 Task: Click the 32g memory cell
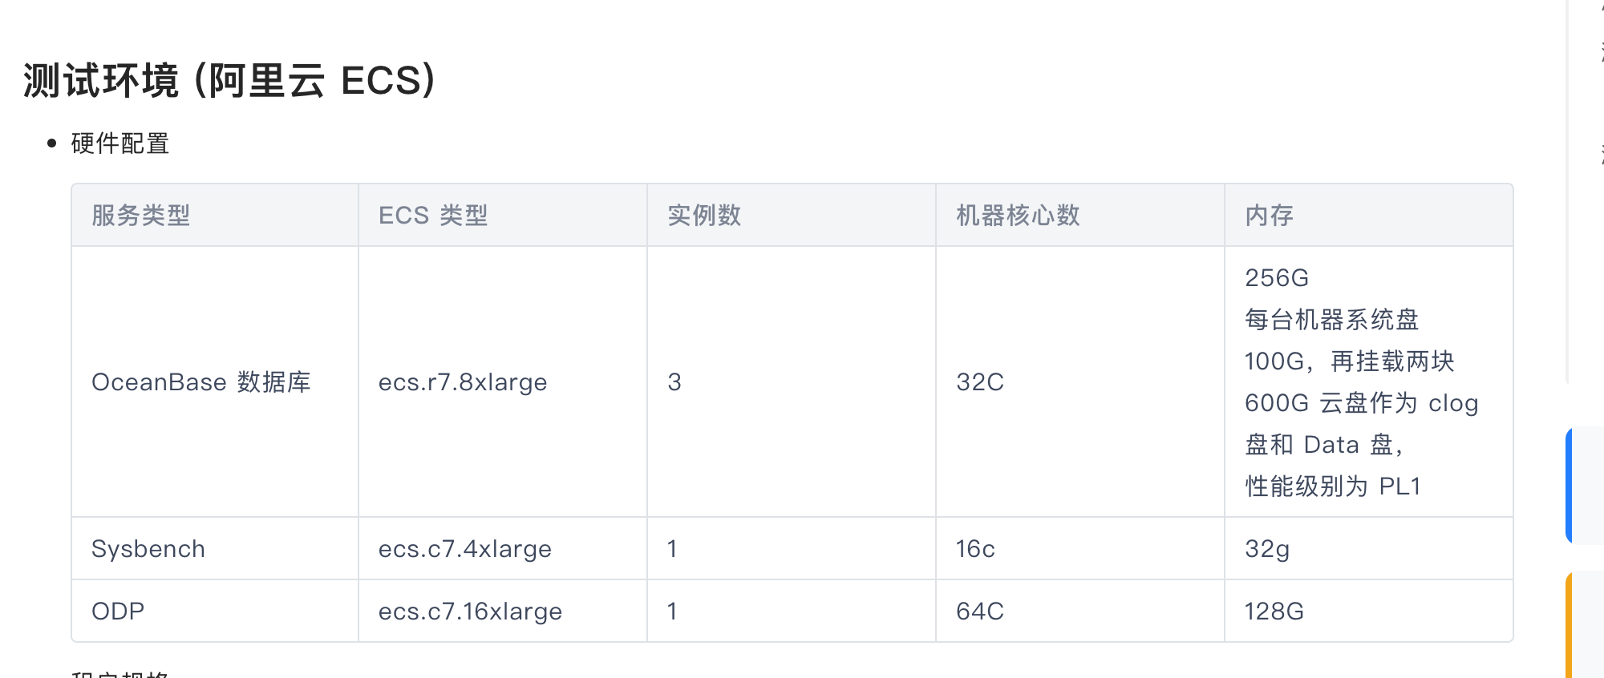(x=1267, y=549)
